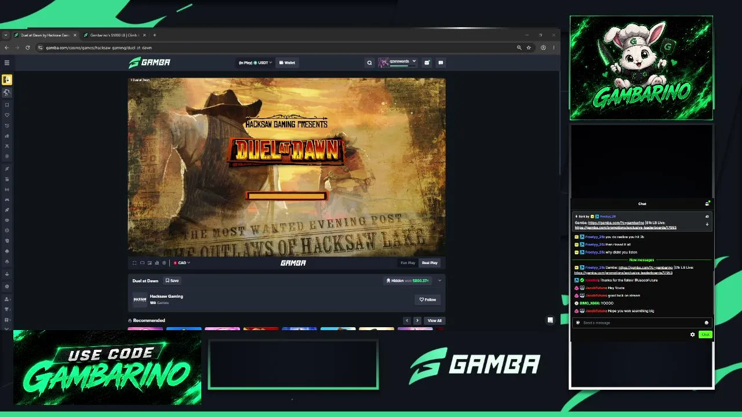Bookmark this page with star icon
Screen dimensions: 742x417
[529, 47]
